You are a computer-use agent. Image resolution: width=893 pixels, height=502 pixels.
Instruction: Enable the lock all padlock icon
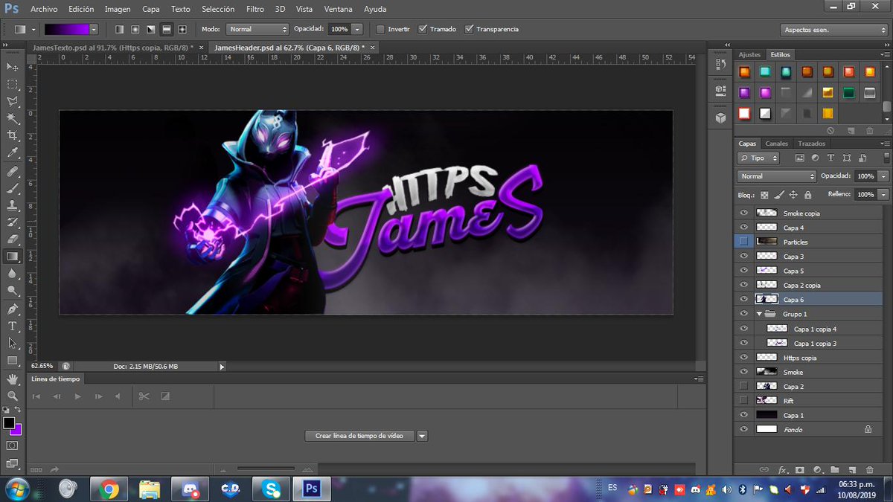(807, 194)
